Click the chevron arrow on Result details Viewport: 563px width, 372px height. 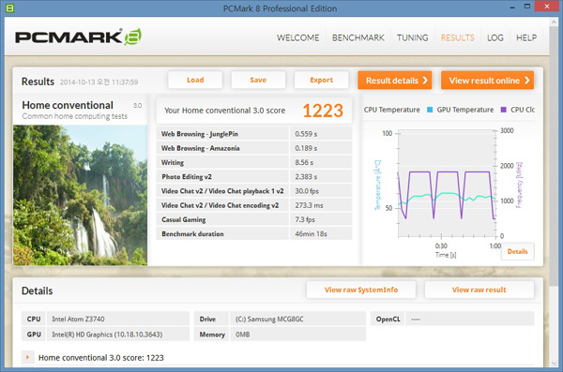pos(425,81)
